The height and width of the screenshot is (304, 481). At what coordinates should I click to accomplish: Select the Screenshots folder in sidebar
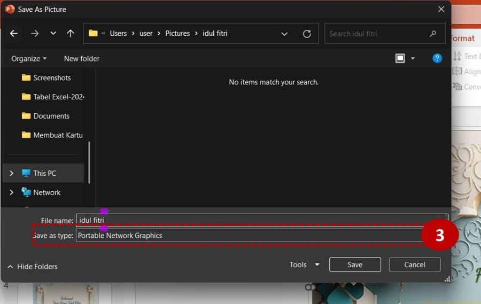51,77
